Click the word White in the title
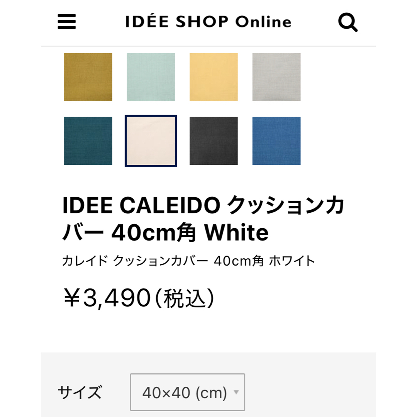Viewport: 417px width, 417px height. [236, 232]
